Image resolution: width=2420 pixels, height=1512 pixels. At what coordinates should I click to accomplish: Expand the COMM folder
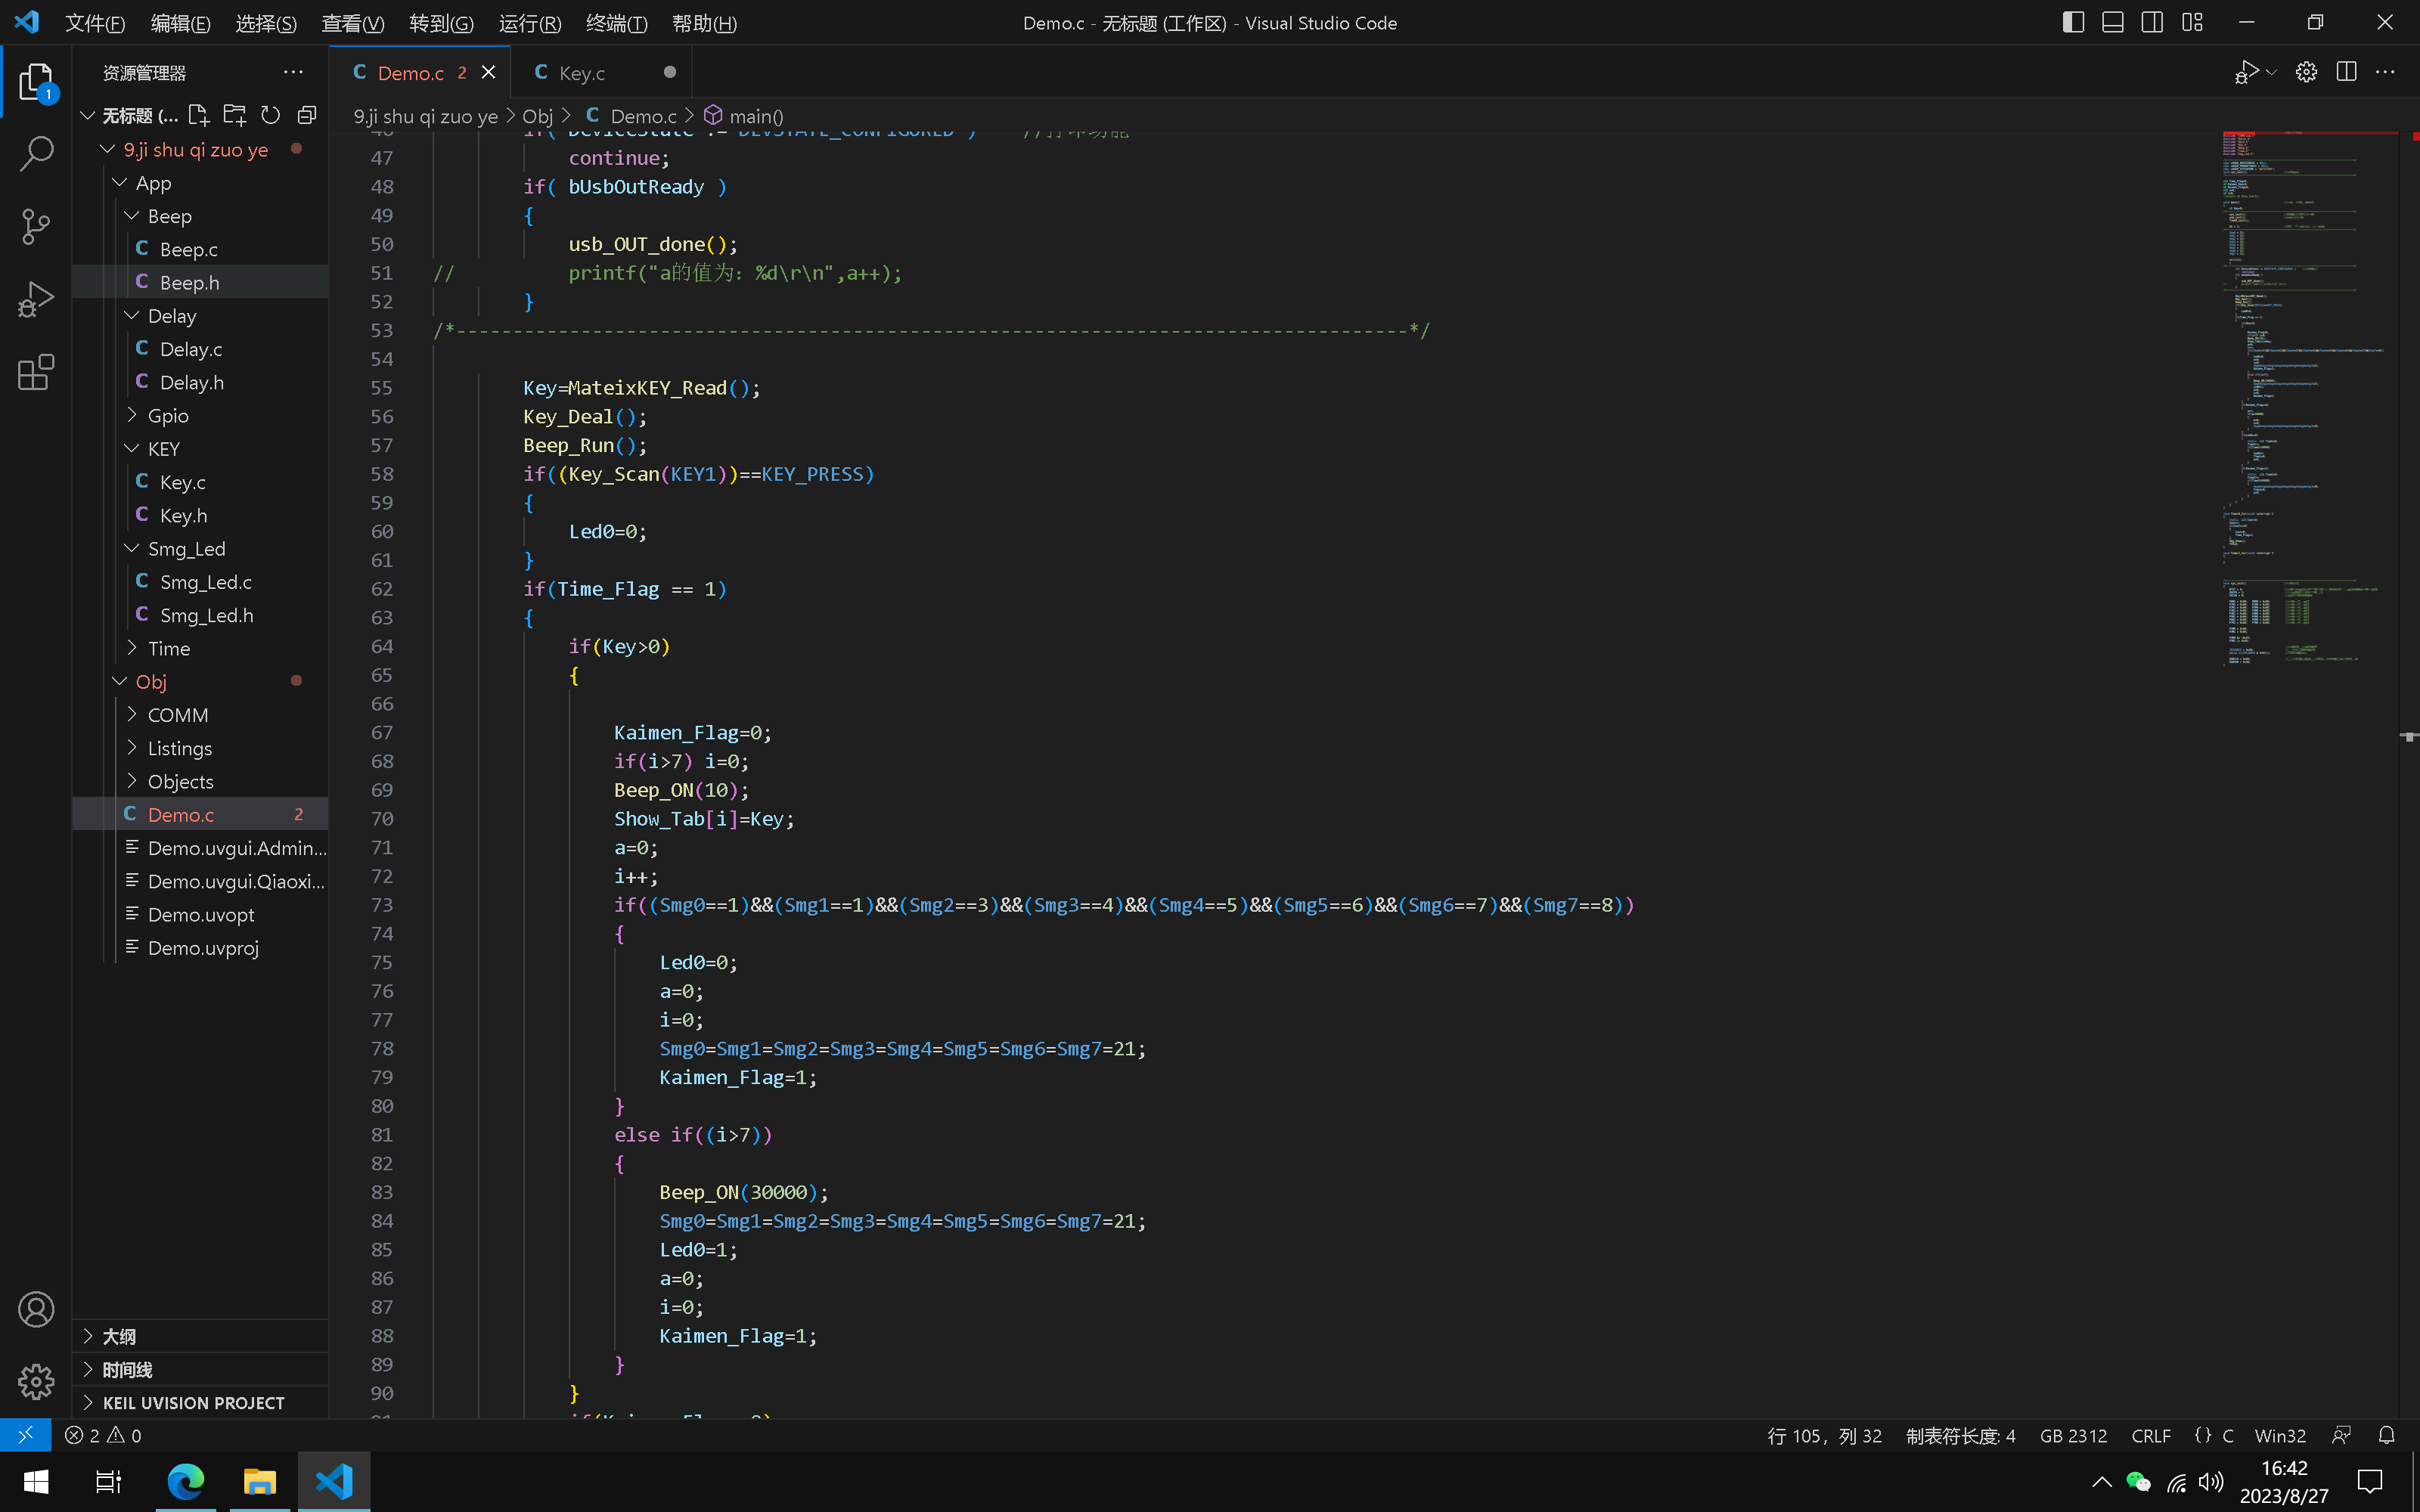(200, 715)
